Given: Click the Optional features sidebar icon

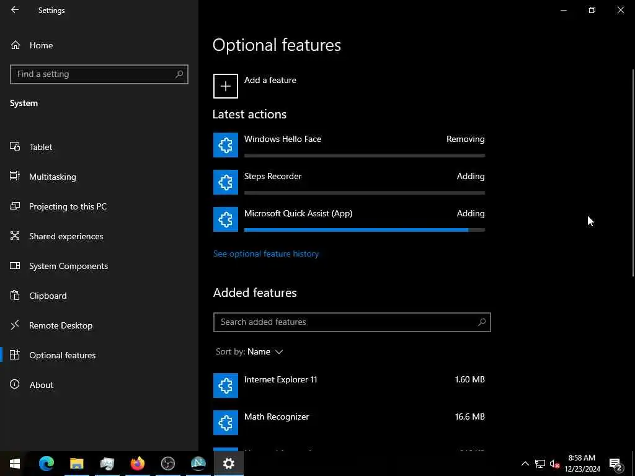Looking at the screenshot, I should [15, 355].
